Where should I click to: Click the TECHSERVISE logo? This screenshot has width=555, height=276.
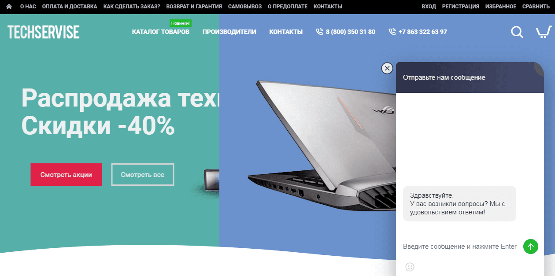pyautogui.click(x=43, y=32)
